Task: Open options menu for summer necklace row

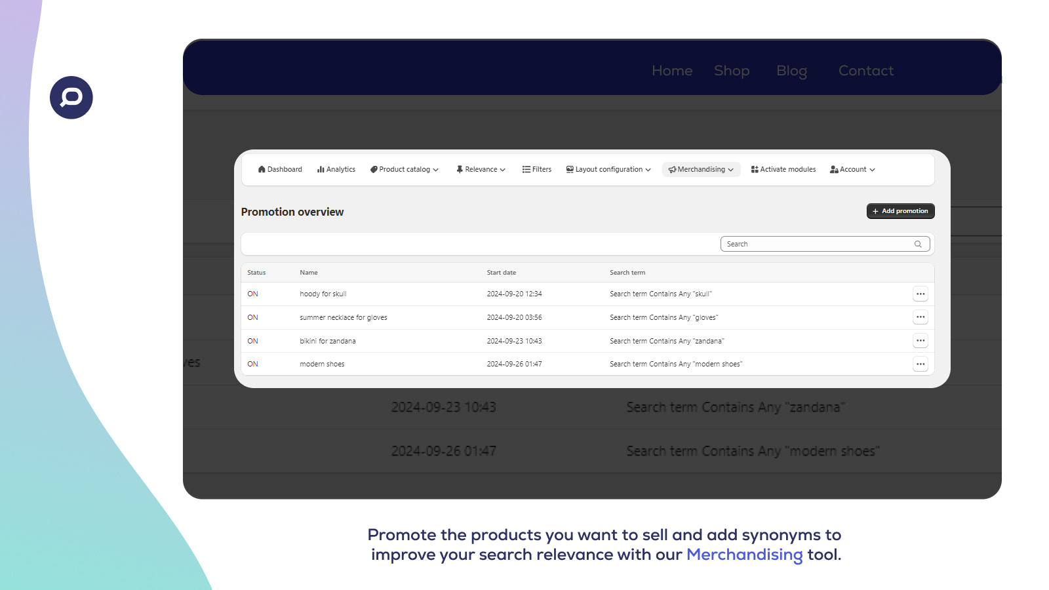Action: pos(920,317)
